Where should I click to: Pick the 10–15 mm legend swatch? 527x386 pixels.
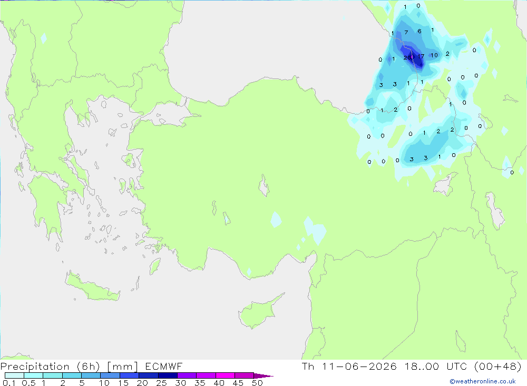pos(110,375)
